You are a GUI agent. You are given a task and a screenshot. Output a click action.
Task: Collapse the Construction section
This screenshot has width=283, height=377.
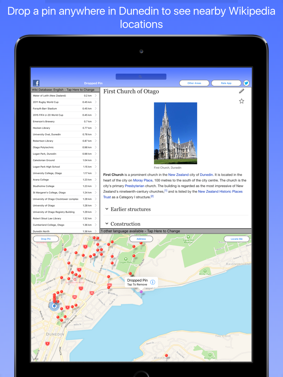pos(107,224)
